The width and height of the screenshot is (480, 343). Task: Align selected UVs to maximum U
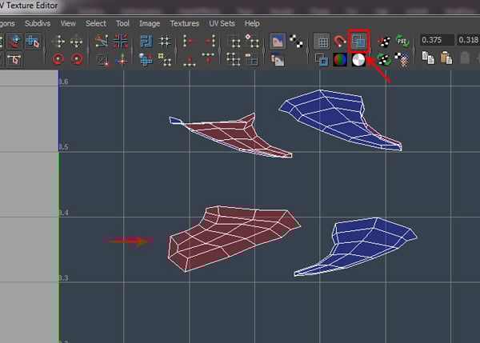(209, 41)
